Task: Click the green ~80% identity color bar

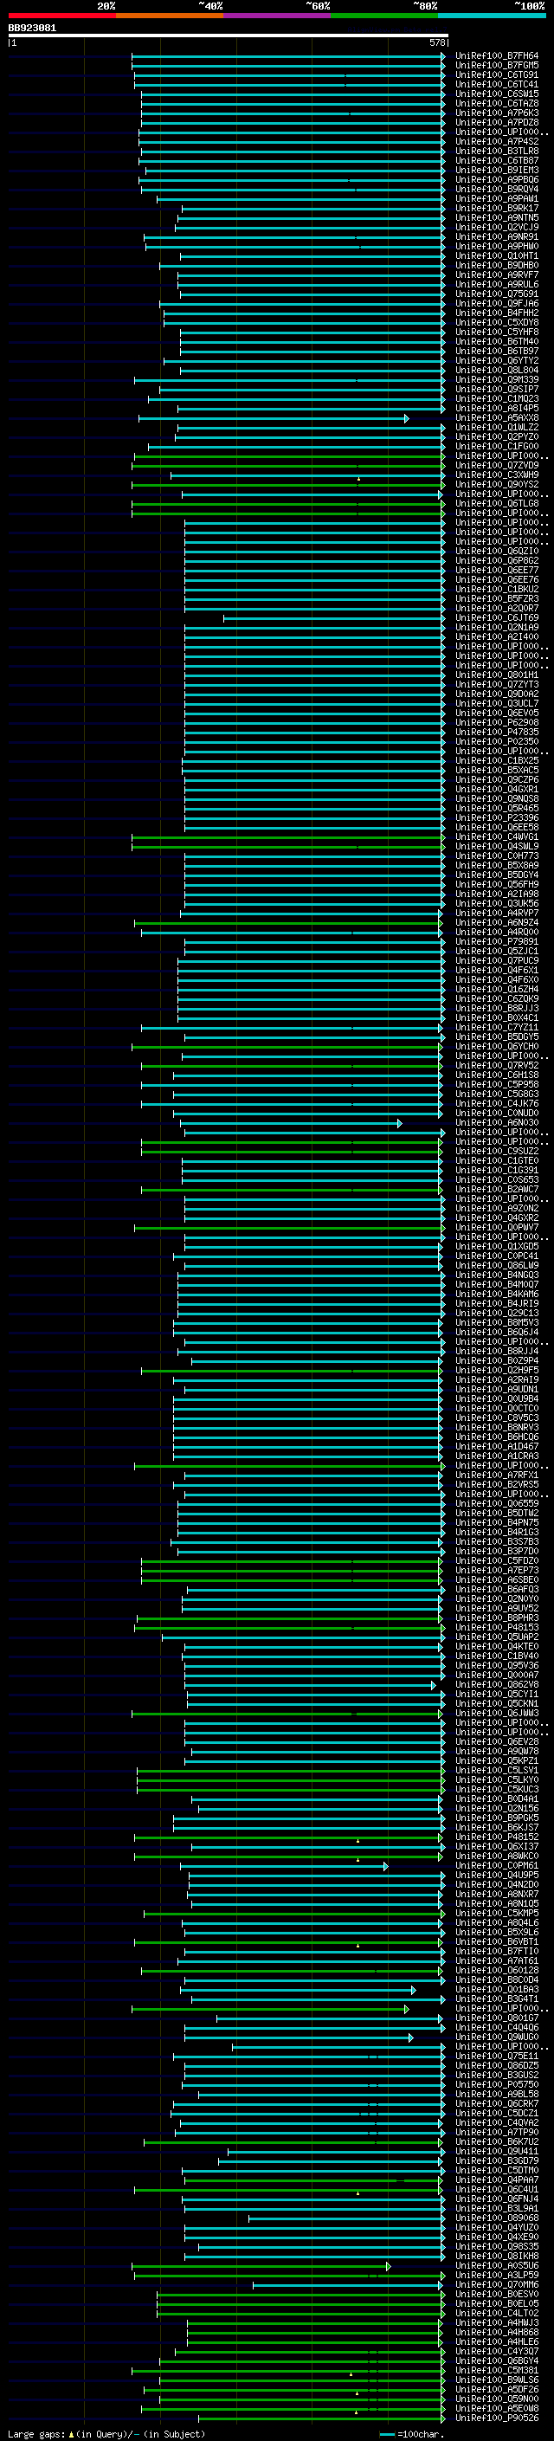Action: 384,16
